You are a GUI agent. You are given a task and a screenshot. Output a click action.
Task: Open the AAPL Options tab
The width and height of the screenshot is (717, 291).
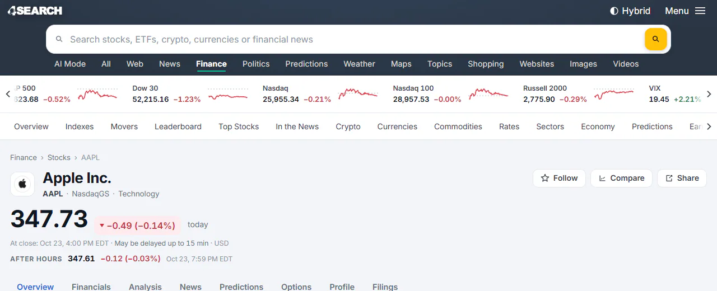pos(296,287)
